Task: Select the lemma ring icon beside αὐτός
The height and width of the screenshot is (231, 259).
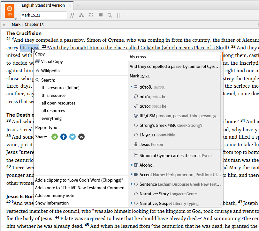Action: pyautogui.click(x=136, y=97)
